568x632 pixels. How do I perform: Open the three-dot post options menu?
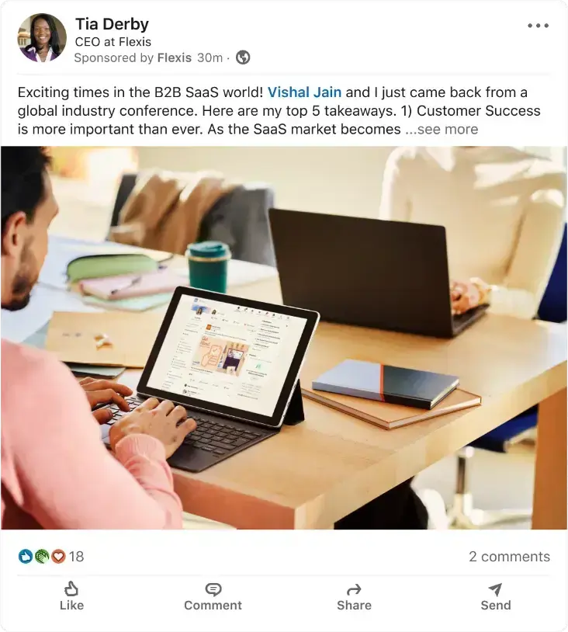538,26
